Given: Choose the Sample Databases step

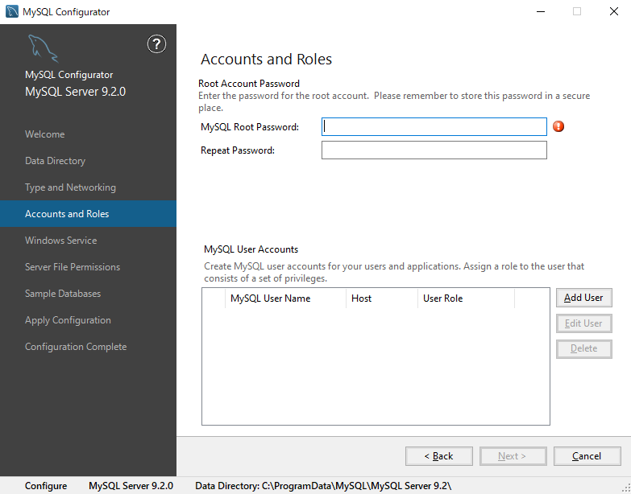Looking at the screenshot, I should (63, 294).
